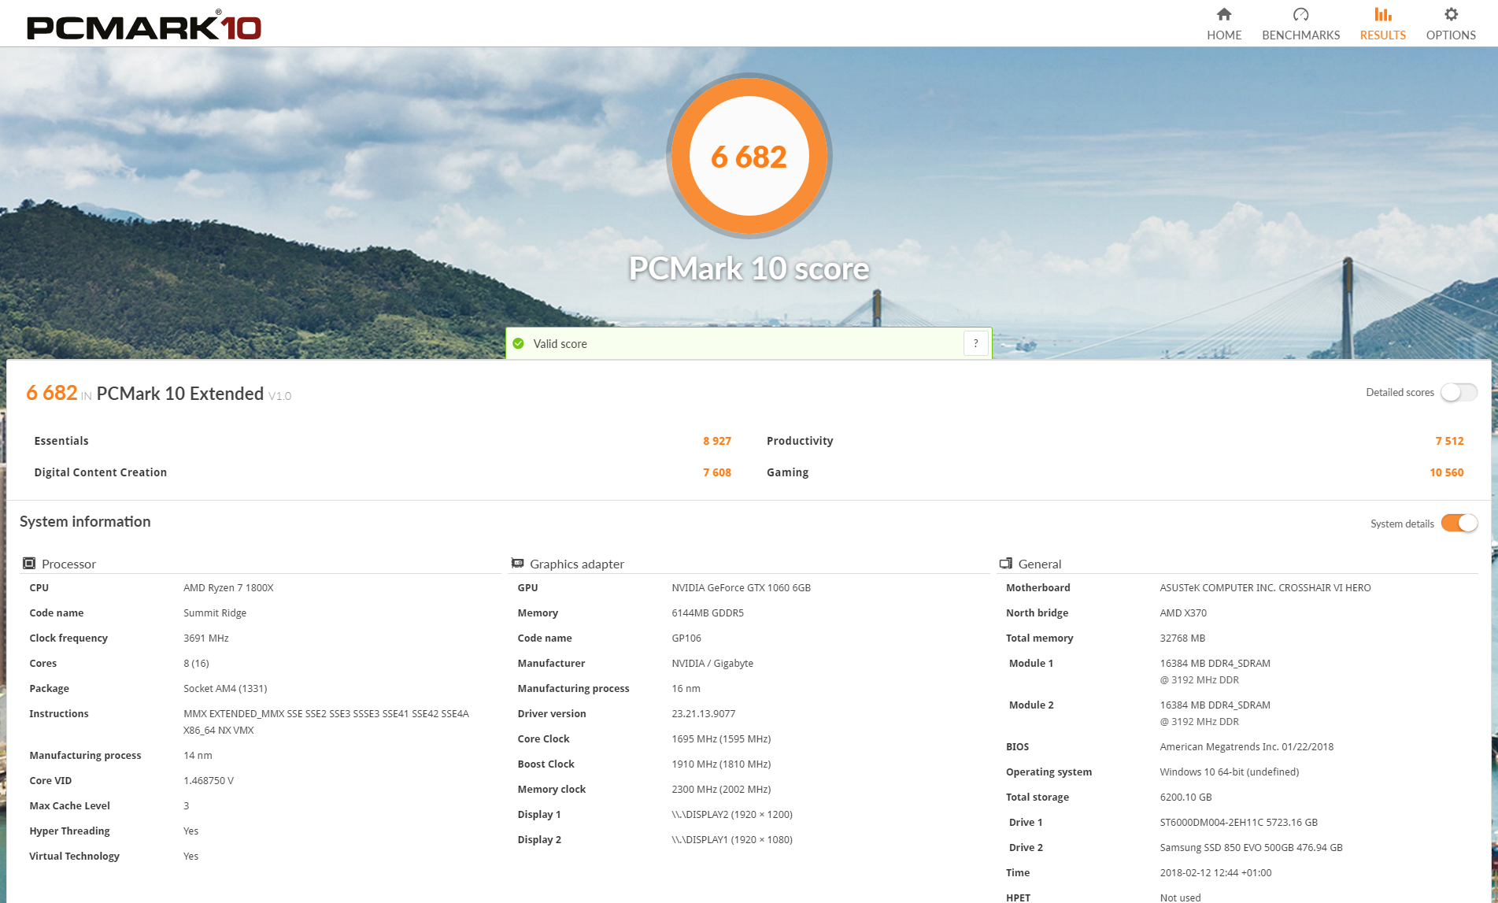Click the General monitor icon
The width and height of the screenshot is (1498, 903).
pyautogui.click(x=1005, y=564)
